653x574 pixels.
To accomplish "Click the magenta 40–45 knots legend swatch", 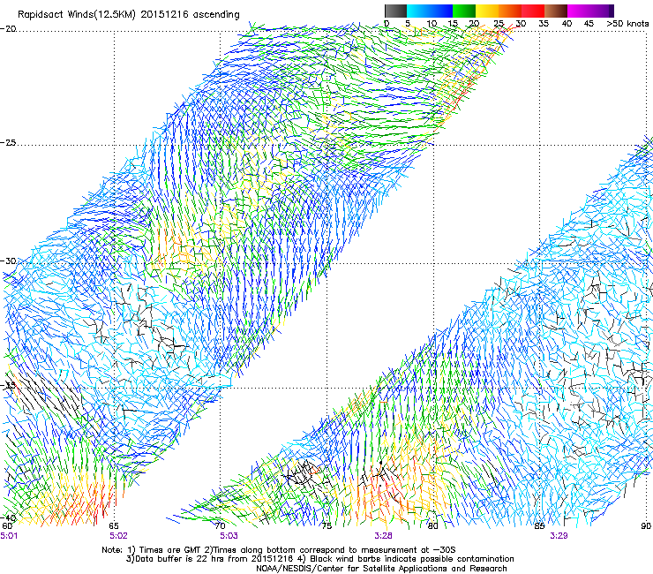I will click(x=579, y=11).
